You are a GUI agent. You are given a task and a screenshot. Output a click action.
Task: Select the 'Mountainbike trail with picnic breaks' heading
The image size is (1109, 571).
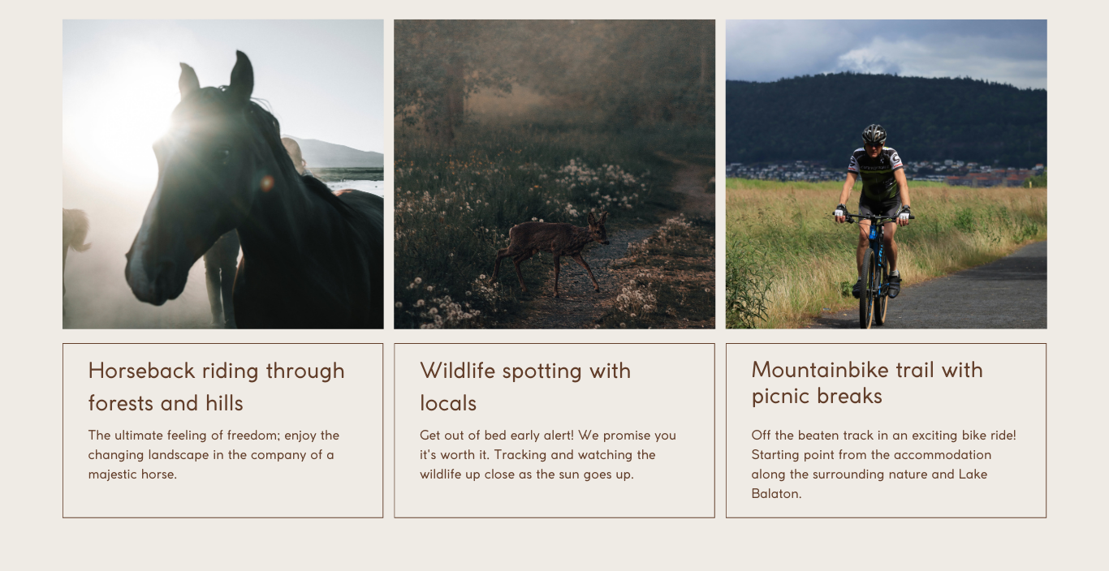867,383
